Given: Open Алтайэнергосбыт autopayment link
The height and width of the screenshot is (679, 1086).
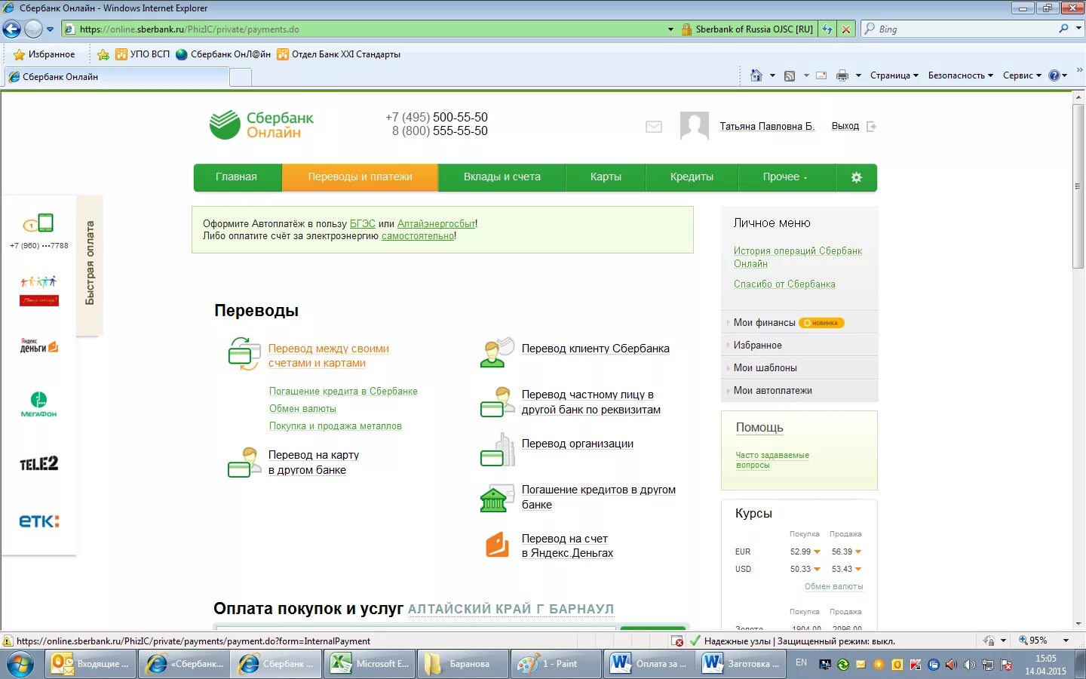Looking at the screenshot, I should 436,224.
